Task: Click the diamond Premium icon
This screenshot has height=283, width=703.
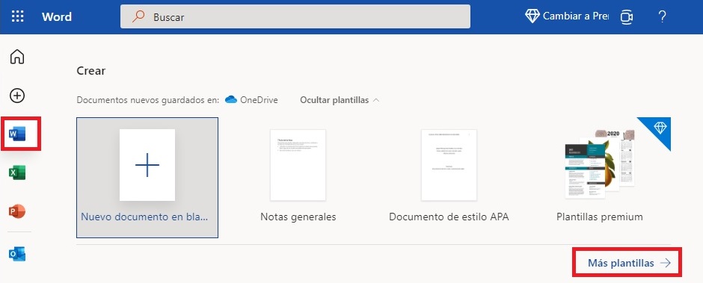Action: point(532,16)
